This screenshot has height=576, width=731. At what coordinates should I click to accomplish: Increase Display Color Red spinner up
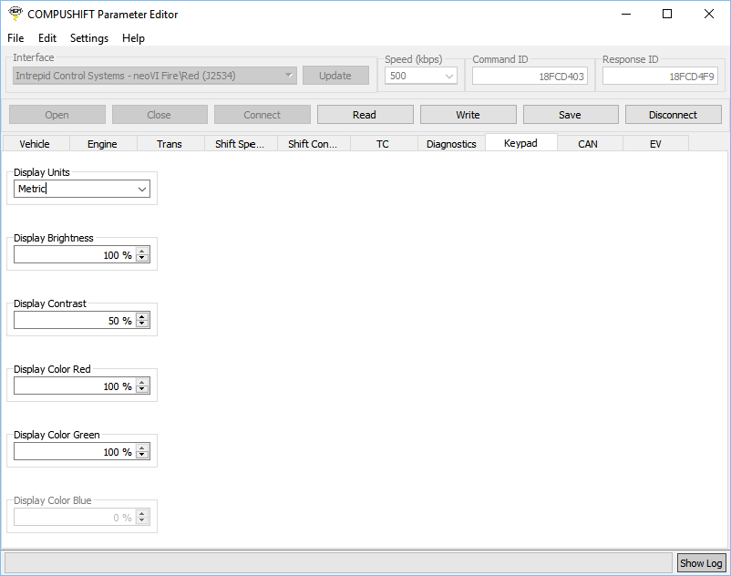[x=142, y=383]
